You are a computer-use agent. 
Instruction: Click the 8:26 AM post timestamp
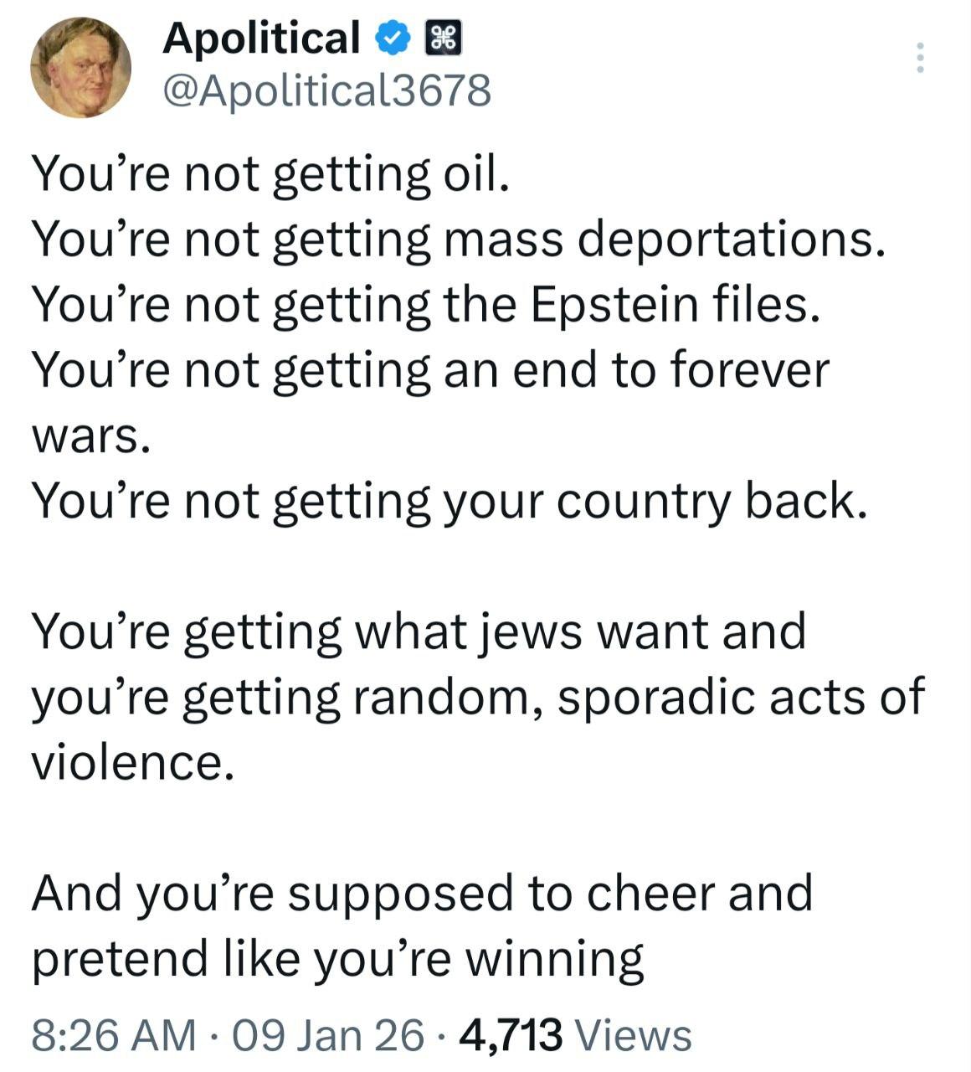point(114,1034)
